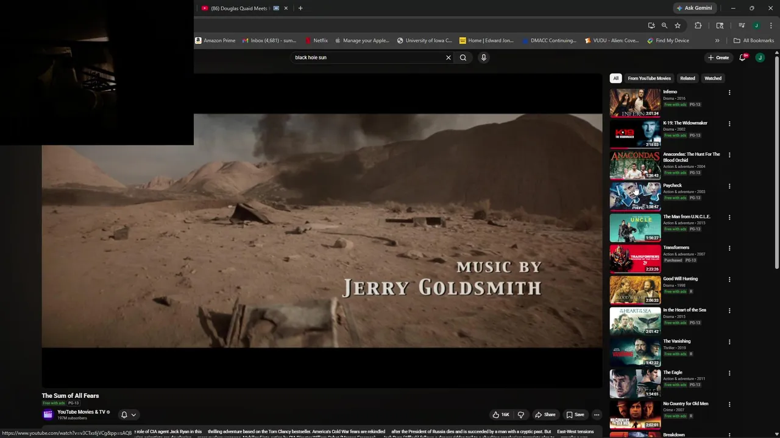Clear the search box with the X
The height and width of the screenshot is (438, 780).
coord(448,58)
